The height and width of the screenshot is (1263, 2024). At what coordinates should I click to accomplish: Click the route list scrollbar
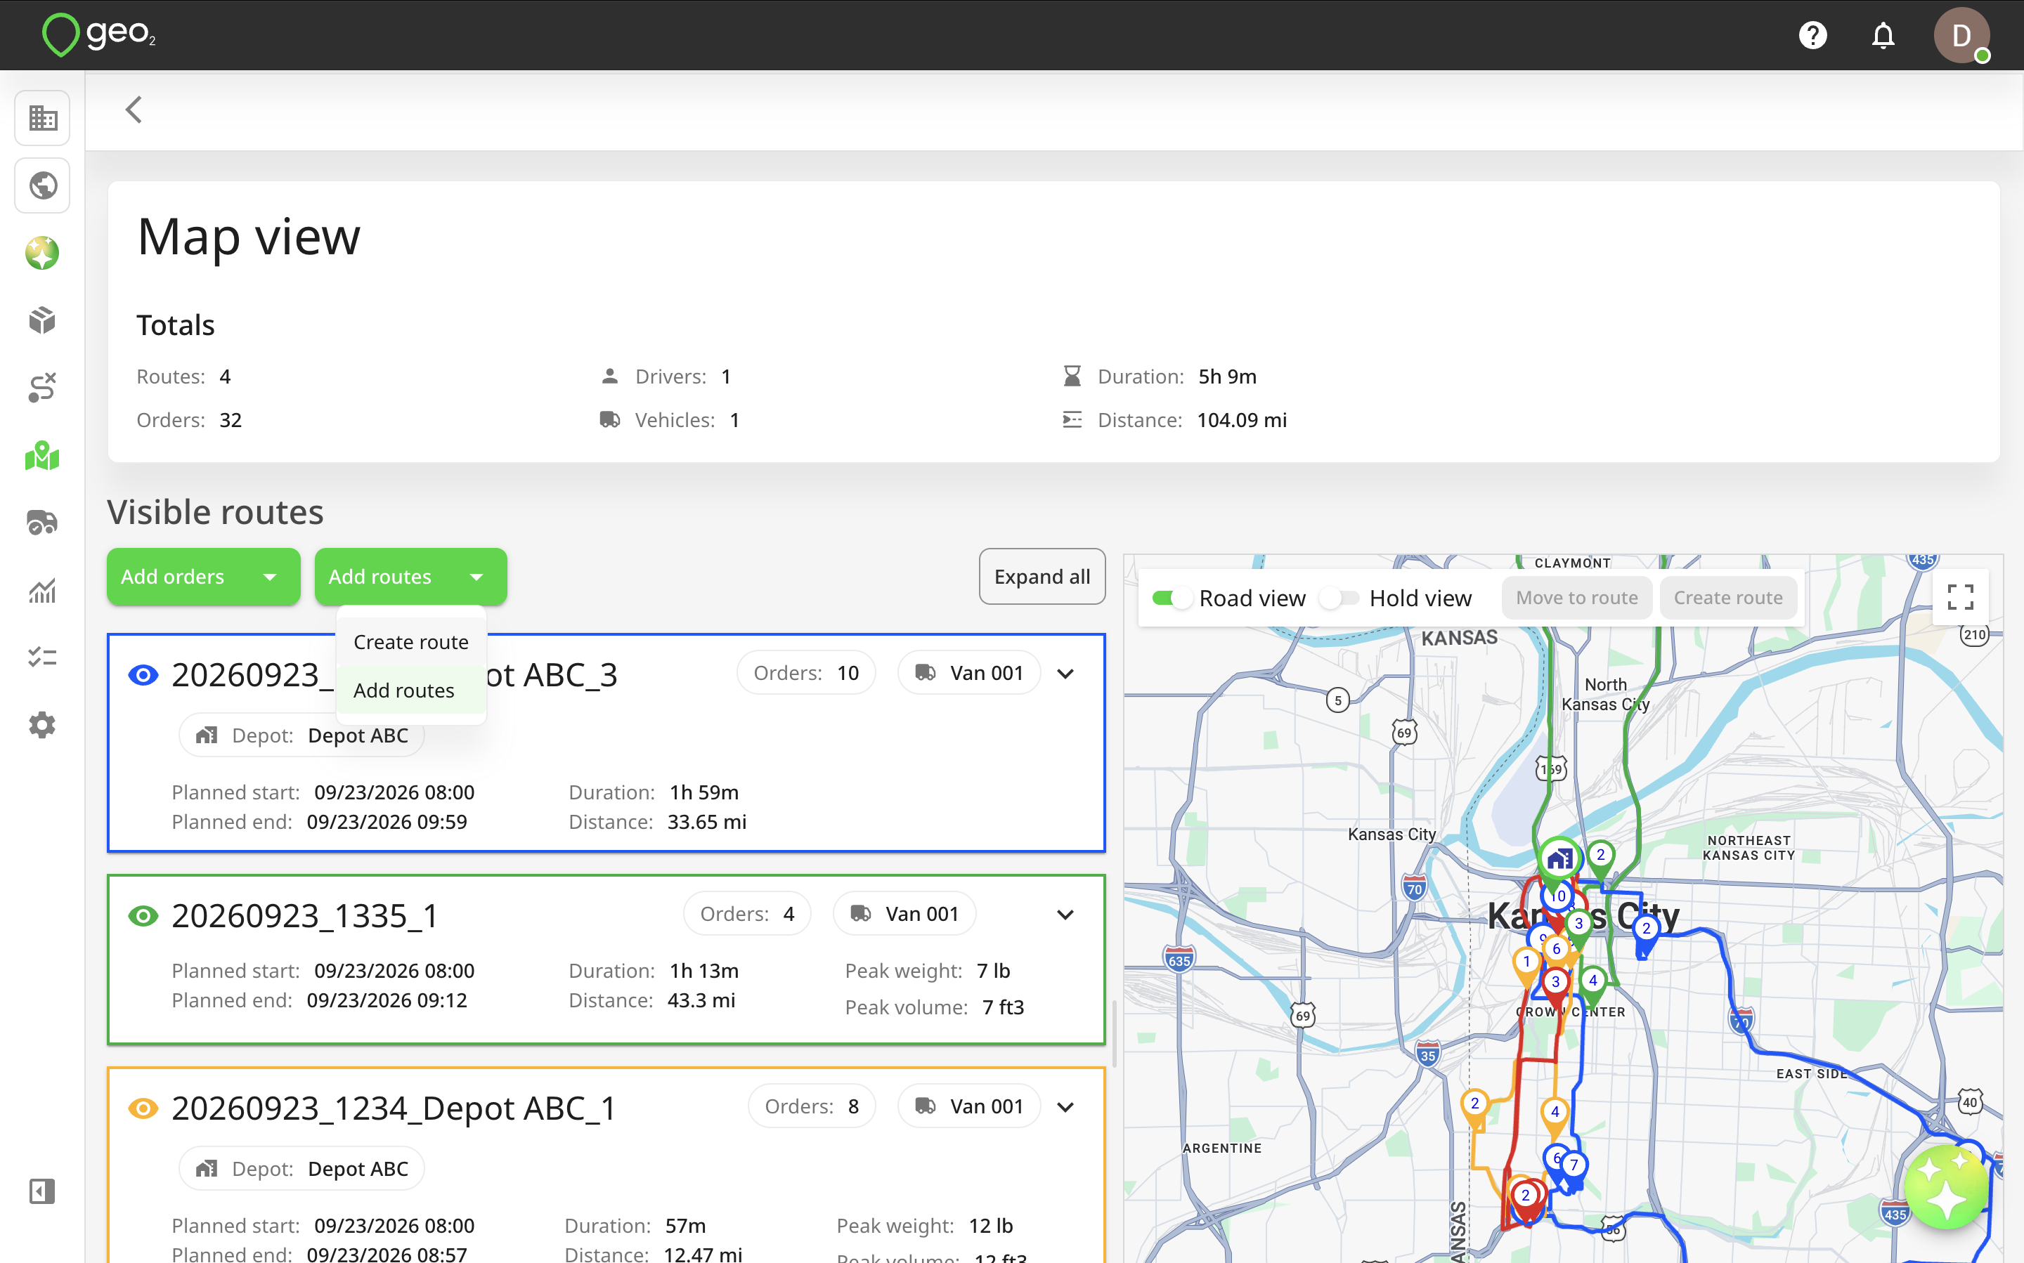(x=1113, y=1034)
